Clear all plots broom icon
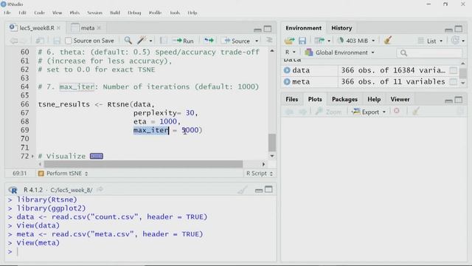Screen dimensions: 472x266 click(416, 112)
